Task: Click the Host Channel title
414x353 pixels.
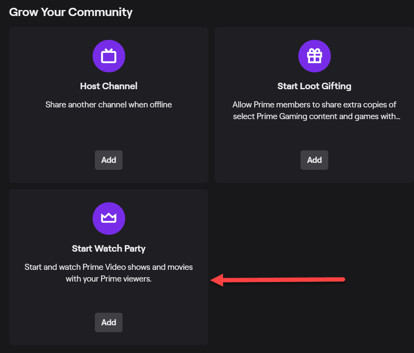Action: 109,86
